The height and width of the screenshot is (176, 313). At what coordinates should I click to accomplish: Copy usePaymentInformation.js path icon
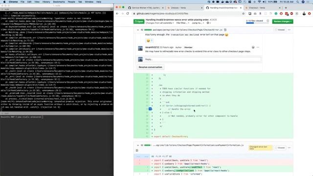click(x=137, y=150)
